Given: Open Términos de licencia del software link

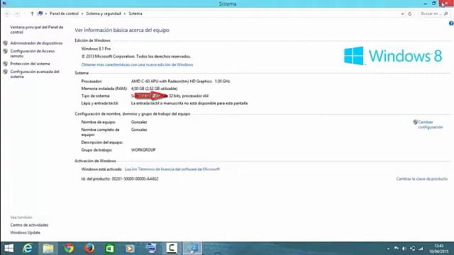Looking at the screenshot, I should coord(172,169).
